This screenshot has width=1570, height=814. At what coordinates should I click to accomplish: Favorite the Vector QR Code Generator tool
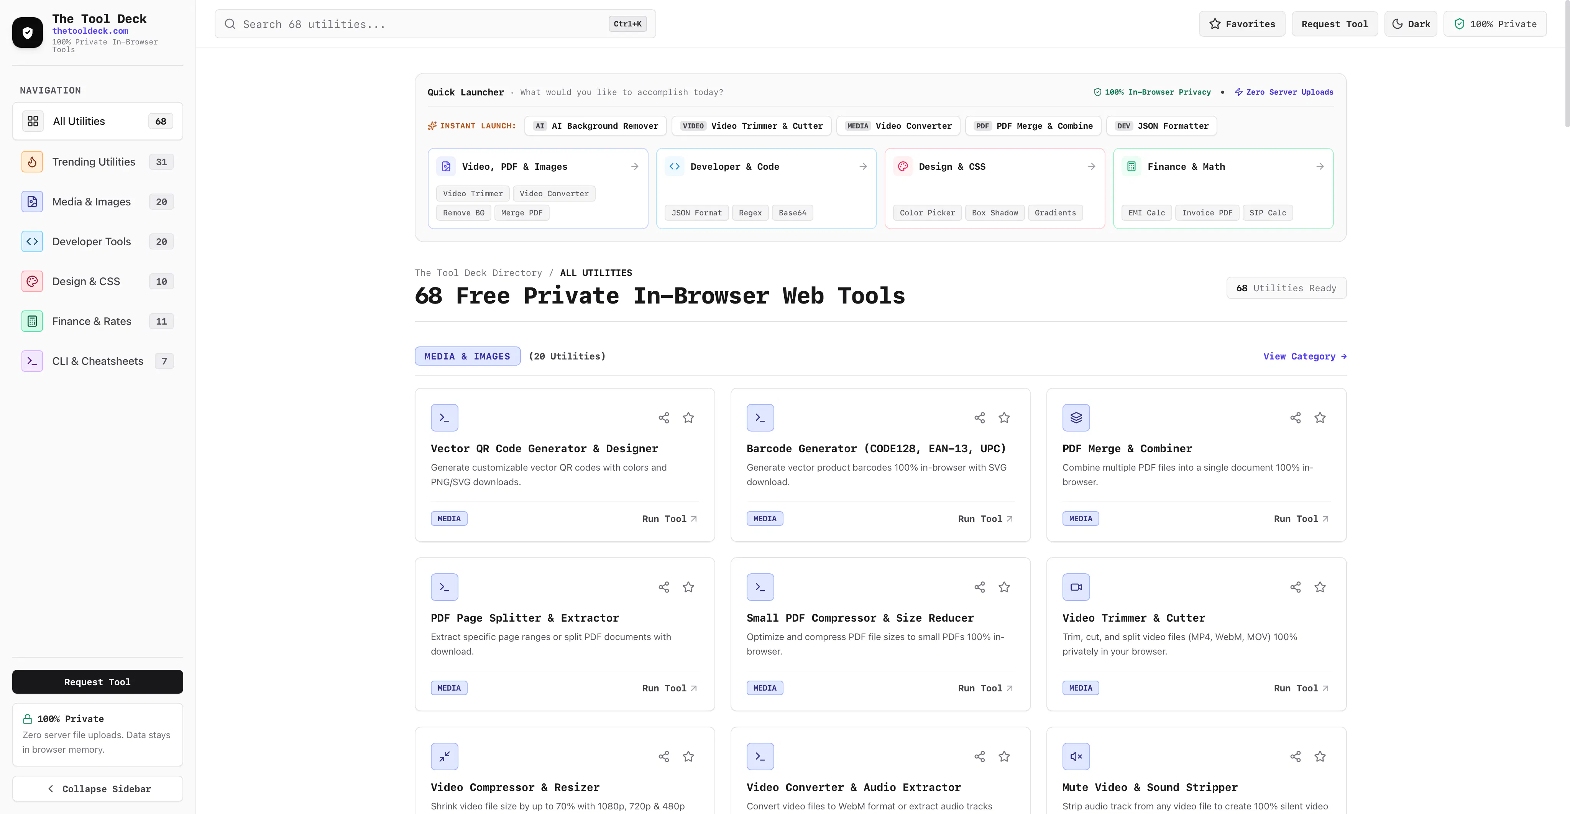coord(688,417)
